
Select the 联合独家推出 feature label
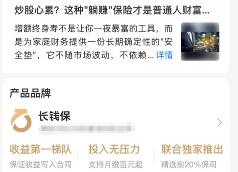pyautogui.click(x=192, y=149)
